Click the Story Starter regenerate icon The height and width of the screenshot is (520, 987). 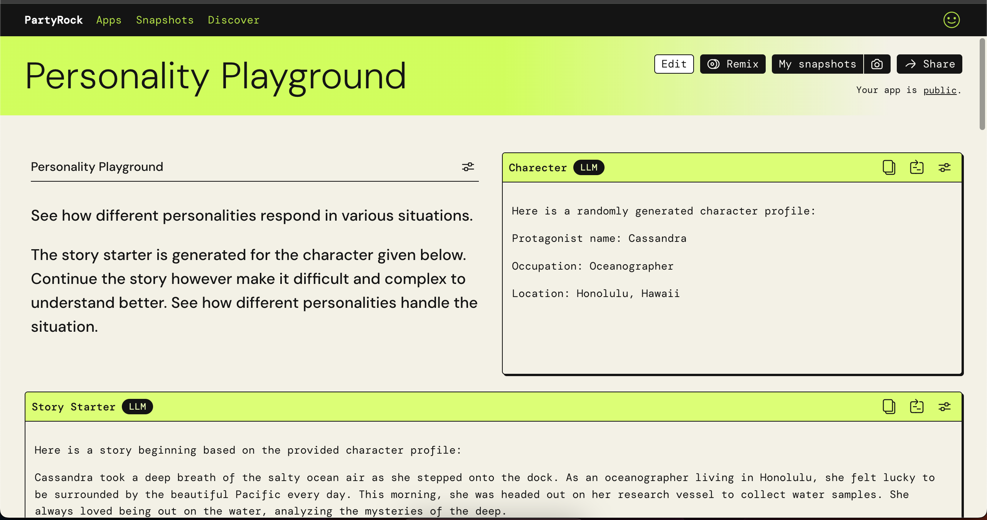click(916, 407)
